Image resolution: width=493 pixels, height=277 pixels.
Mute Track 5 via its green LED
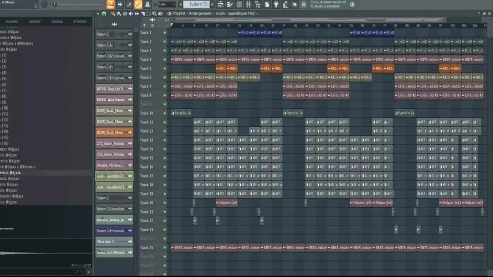pos(165,68)
